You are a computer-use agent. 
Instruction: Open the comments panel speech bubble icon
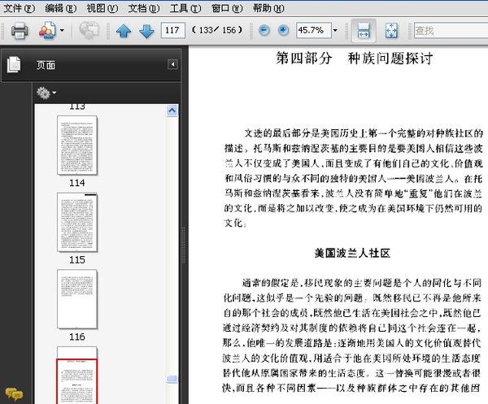(x=12, y=394)
